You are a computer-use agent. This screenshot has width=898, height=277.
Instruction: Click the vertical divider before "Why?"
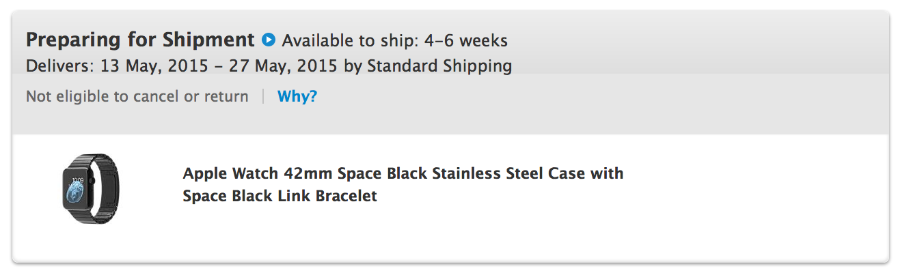[263, 97]
